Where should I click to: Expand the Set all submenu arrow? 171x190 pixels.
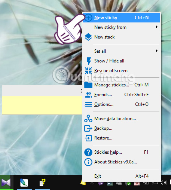tap(156, 51)
